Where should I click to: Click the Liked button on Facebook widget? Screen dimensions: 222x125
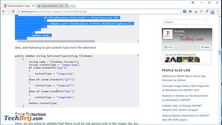coord(169,47)
